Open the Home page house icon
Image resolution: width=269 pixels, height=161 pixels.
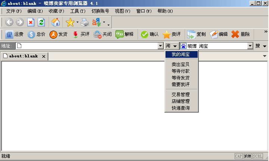coord(56,22)
